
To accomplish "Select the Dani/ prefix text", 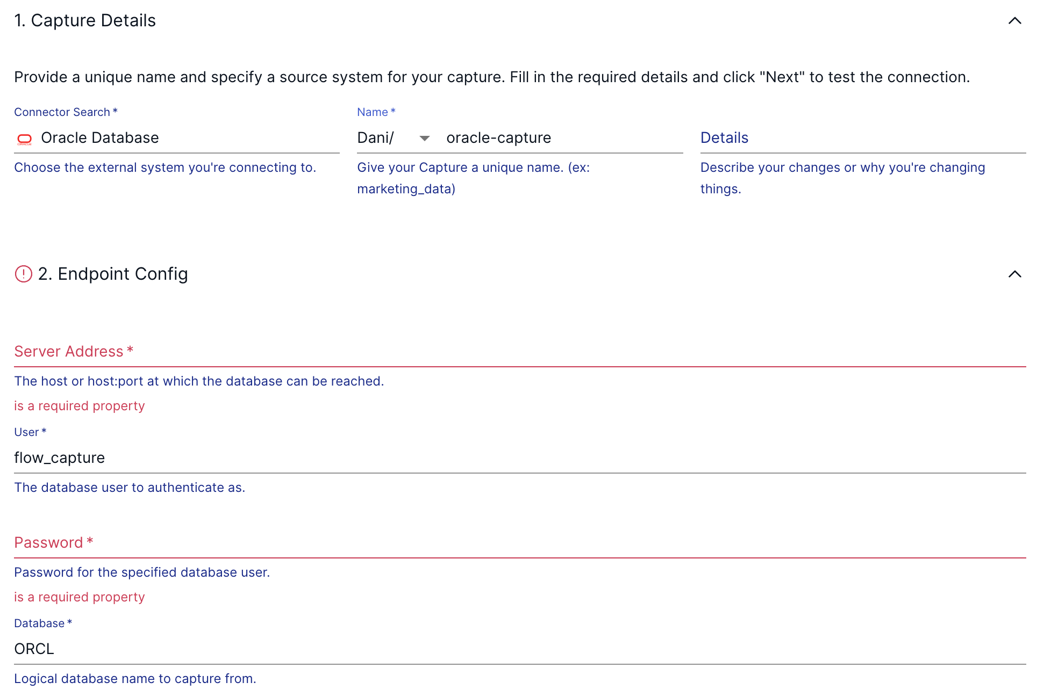I will tap(376, 138).
